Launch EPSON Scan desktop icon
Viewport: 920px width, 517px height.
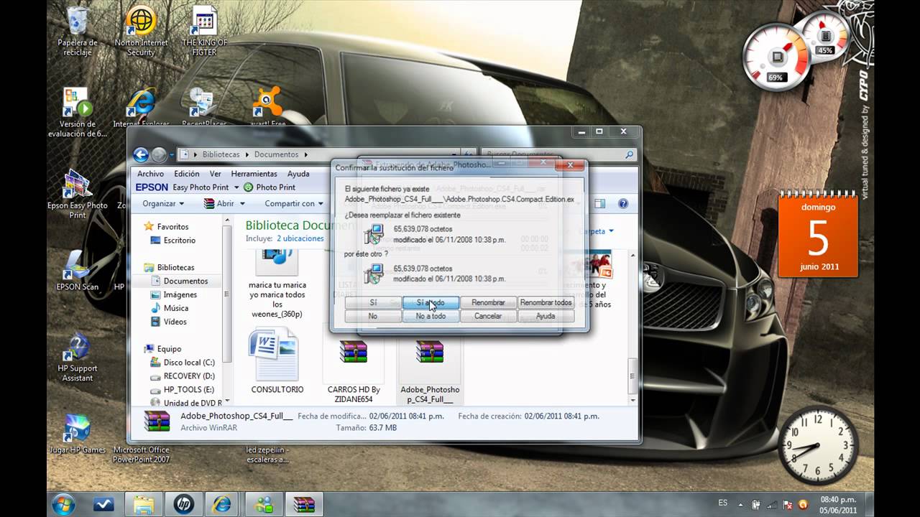tap(78, 271)
